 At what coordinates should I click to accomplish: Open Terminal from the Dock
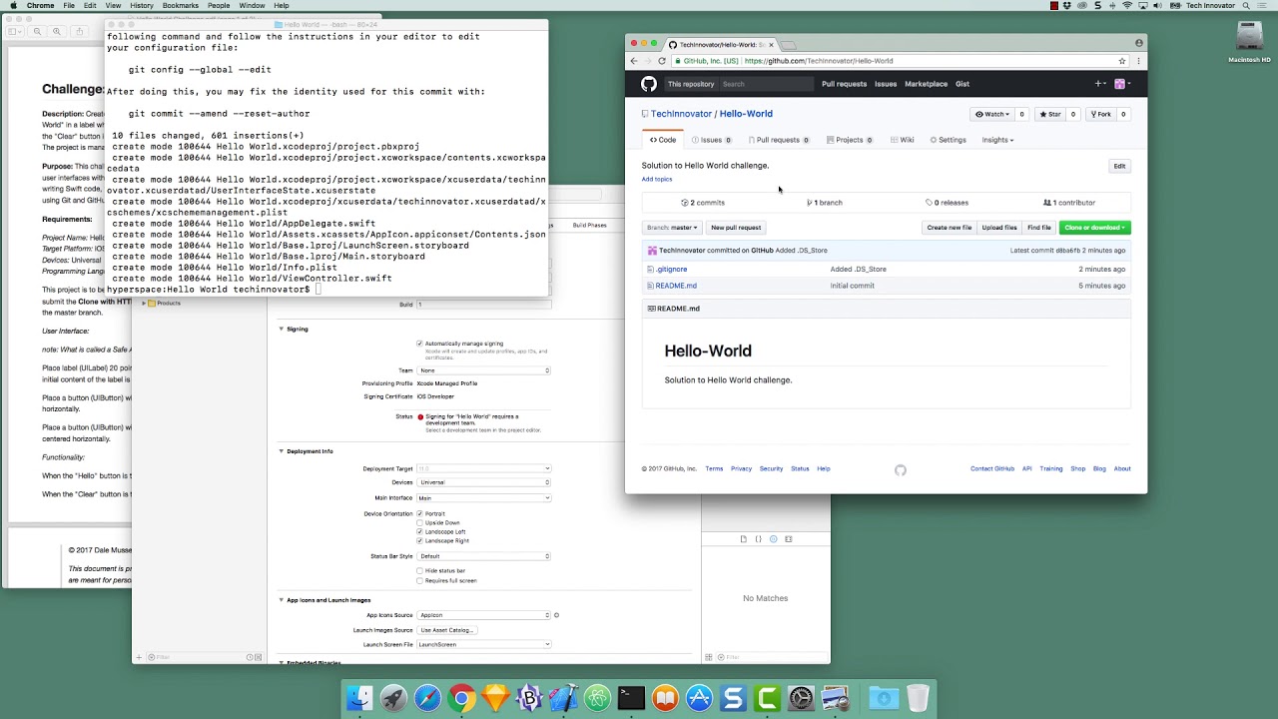pos(631,698)
